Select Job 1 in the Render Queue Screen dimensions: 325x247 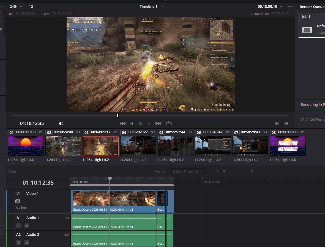coord(312,25)
